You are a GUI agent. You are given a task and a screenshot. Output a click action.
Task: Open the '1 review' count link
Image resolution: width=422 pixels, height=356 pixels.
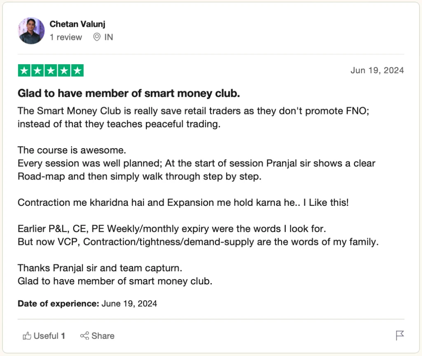click(66, 37)
